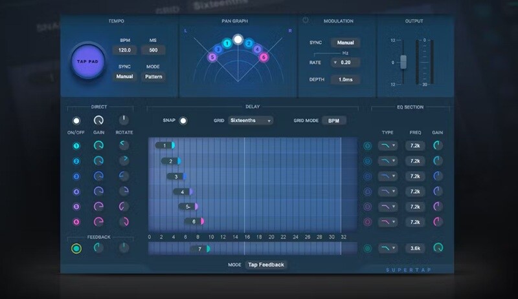Select tap 2 node in Pan Graph

249,43
